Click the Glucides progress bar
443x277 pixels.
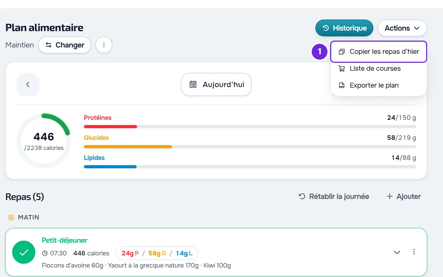pos(250,147)
